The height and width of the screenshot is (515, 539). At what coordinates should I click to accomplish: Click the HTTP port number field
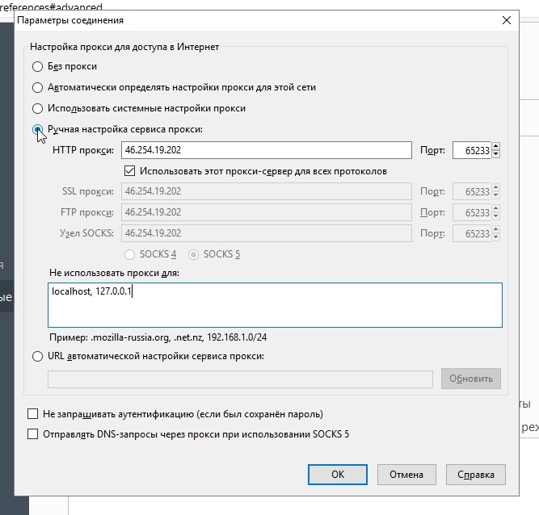tap(472, 150)
